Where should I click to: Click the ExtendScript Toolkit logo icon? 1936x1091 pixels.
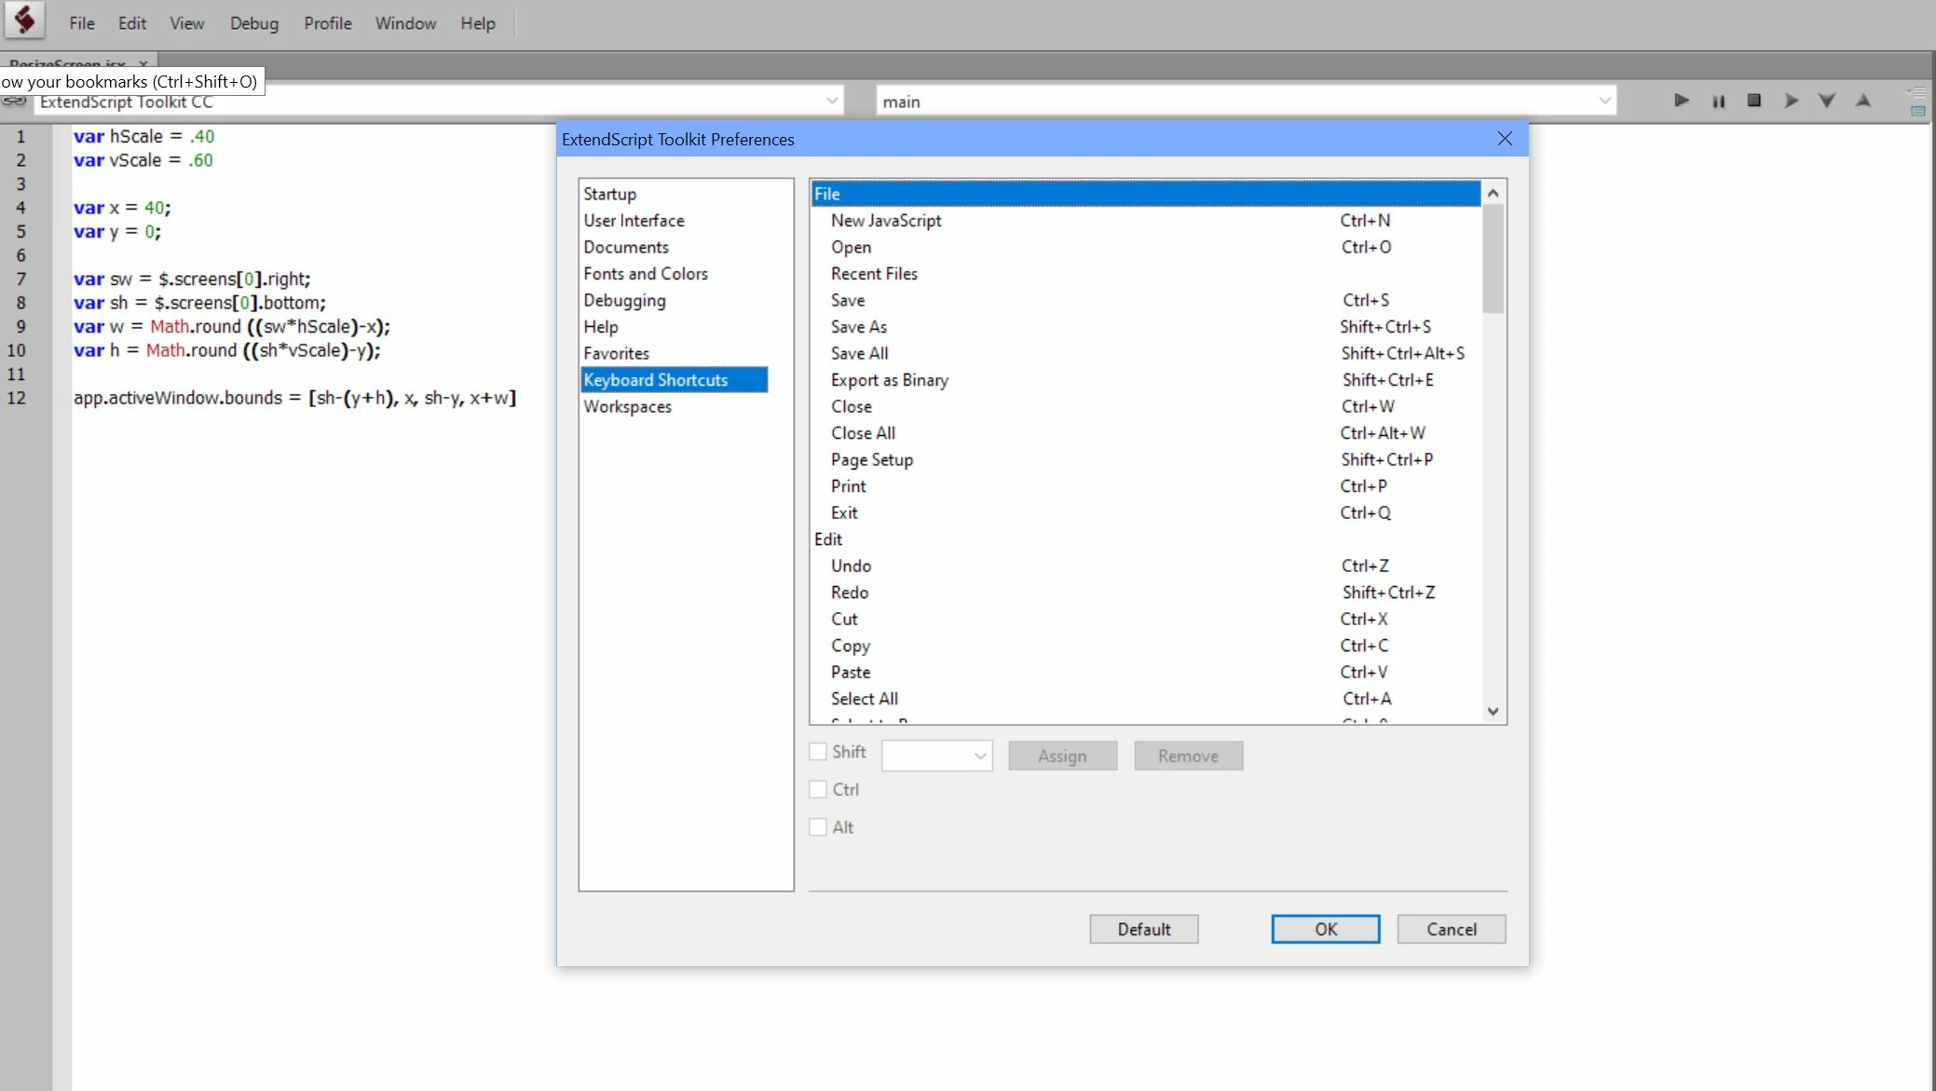tap(25, 20)
